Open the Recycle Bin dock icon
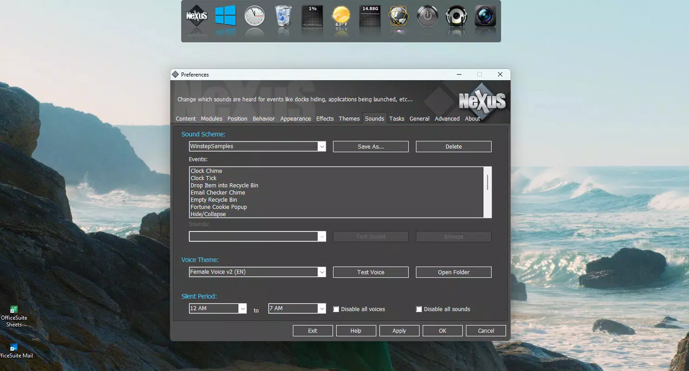689x371 pixels. (x=283, y=16)
